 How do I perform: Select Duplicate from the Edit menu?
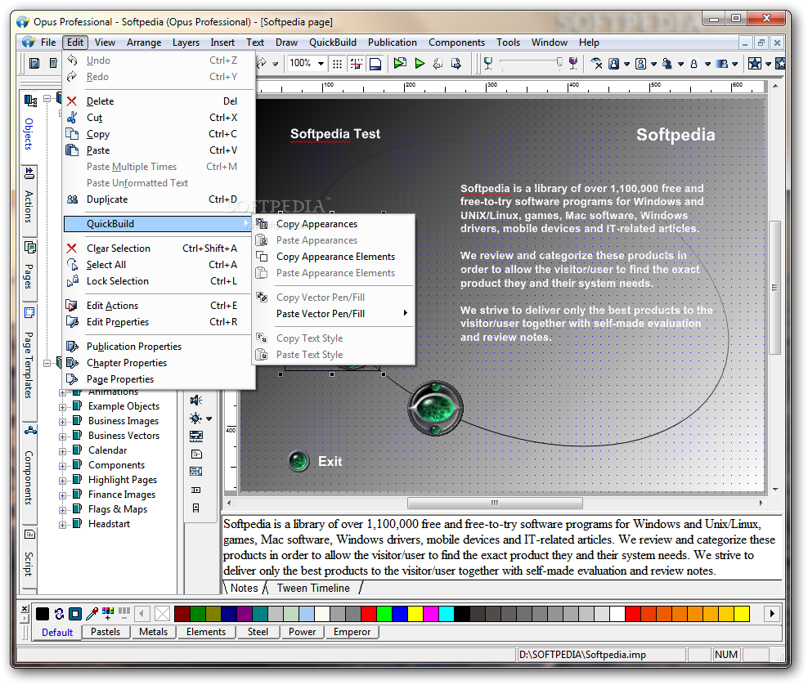pyautogui.click(x=159, y=199)
